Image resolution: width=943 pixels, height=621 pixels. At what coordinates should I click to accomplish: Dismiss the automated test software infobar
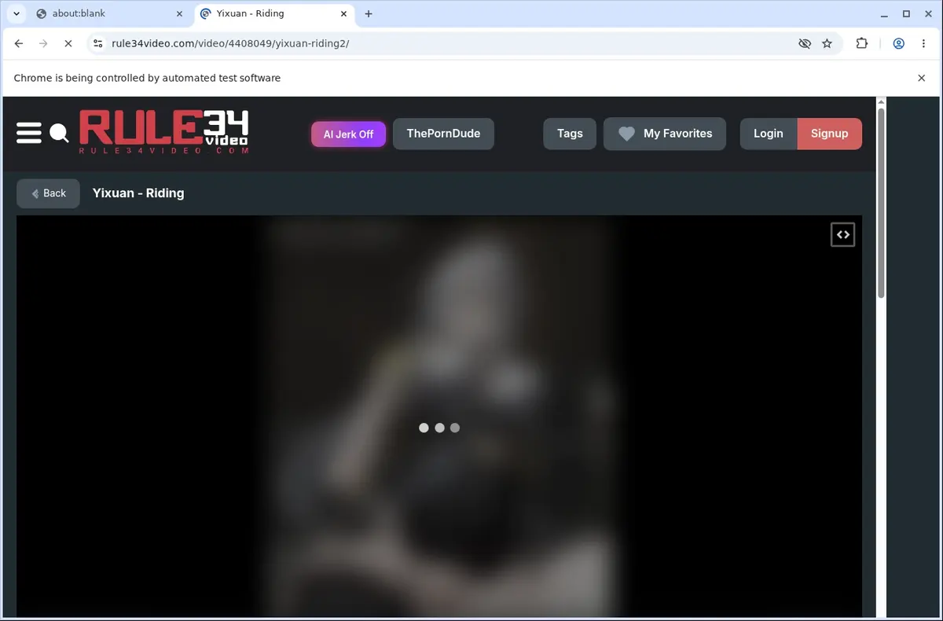922,78
